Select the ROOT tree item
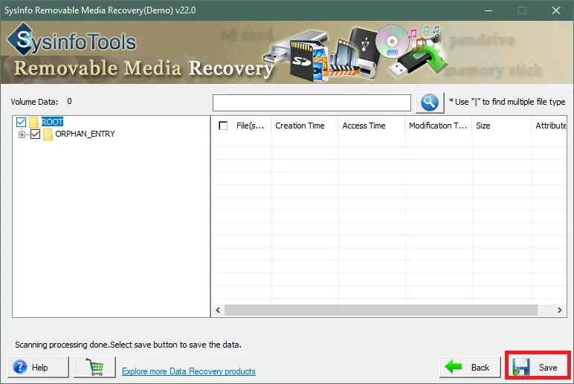Image resolution: width=574 pixels, height=384 pixels. (52, 122)
